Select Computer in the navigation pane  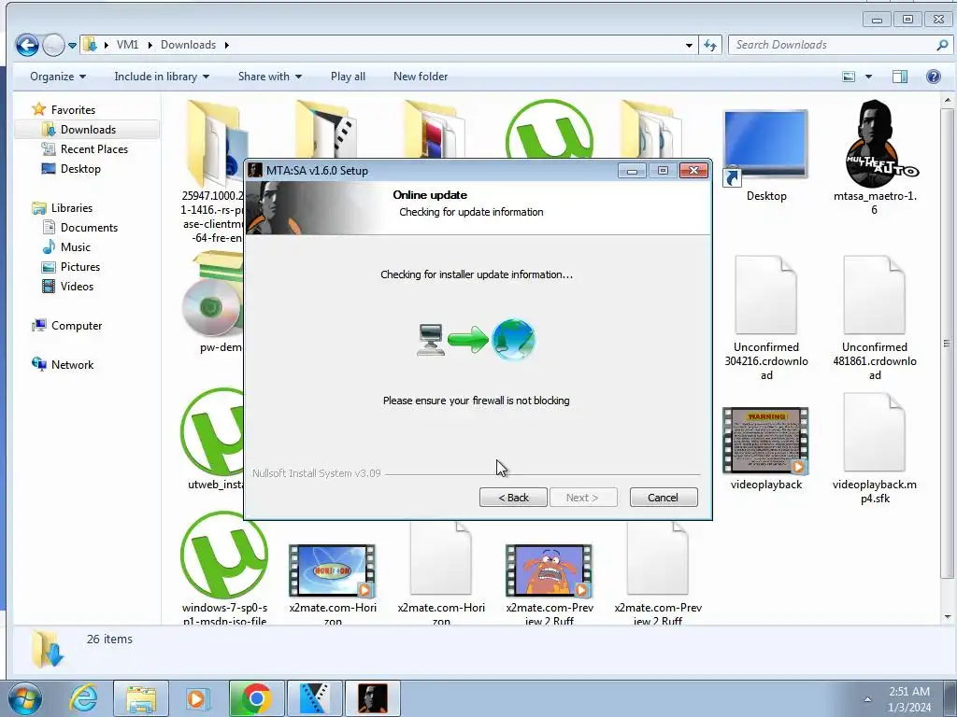click(67, 326)
